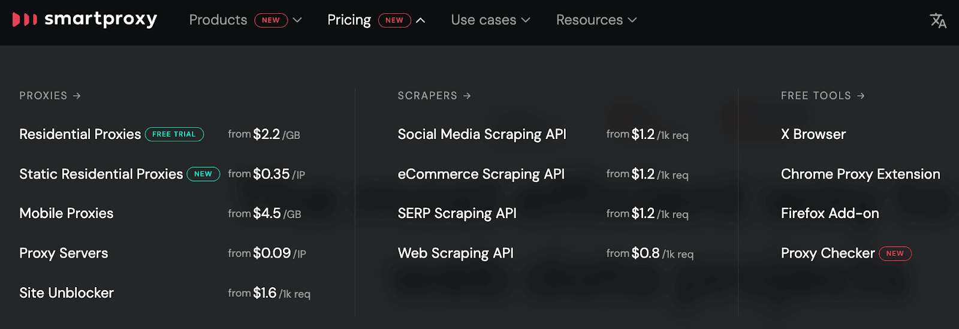959x329 pixels.
Task: Click SERP Scraping API price $1.2
Action: (647, 213)
